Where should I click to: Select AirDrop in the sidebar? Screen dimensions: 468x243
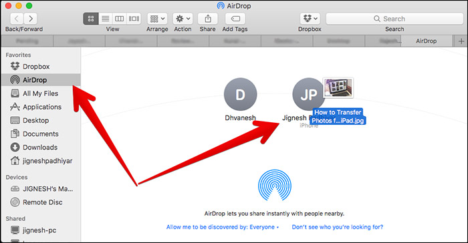41,80
